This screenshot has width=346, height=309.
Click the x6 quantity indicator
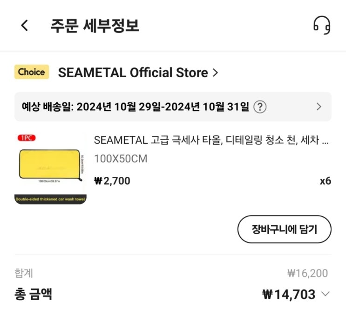pyautogui.click(x=325, y=181)
